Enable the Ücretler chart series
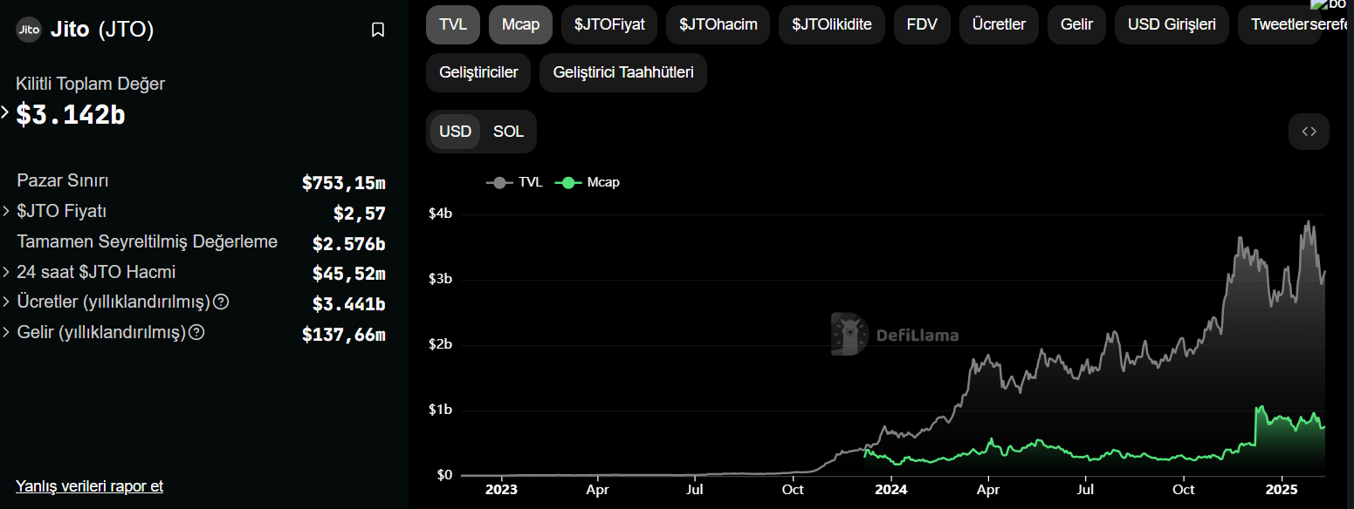1354x509 pixels. click(999, 24)
